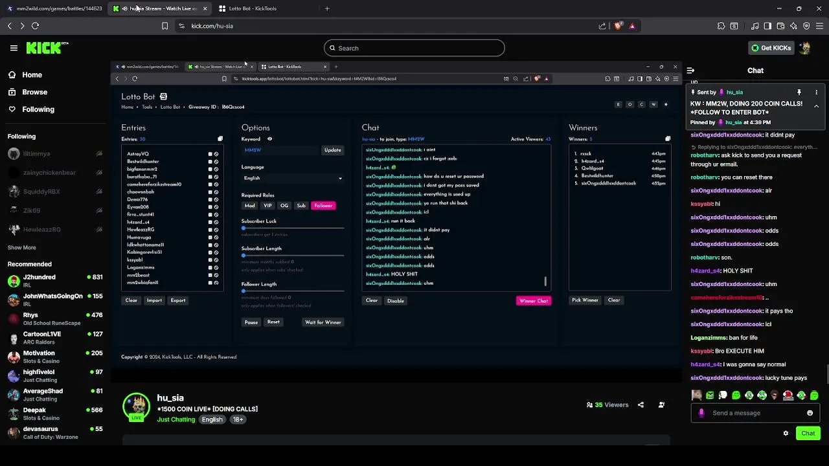Open the Brave Rewards triangle icon
The height and width of the screenshot is (466, 829).
(x=632, y=26)
